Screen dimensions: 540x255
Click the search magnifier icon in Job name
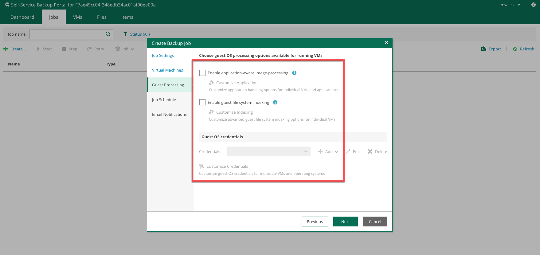[108, 34]
